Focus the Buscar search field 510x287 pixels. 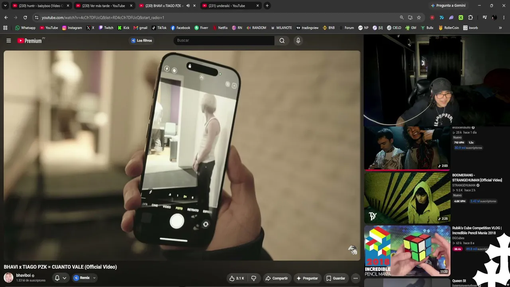pos(224,40)
